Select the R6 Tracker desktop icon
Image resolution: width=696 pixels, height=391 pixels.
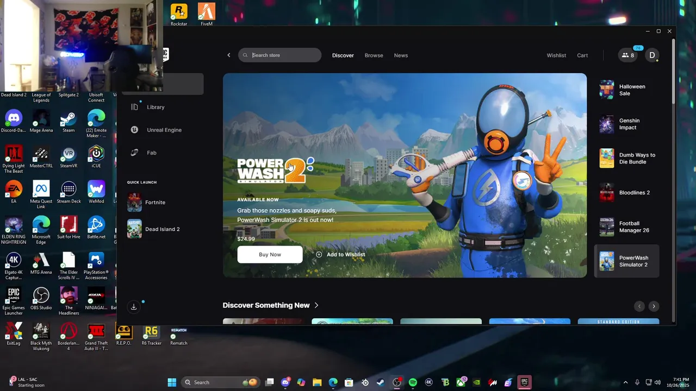tap(151, 335)
